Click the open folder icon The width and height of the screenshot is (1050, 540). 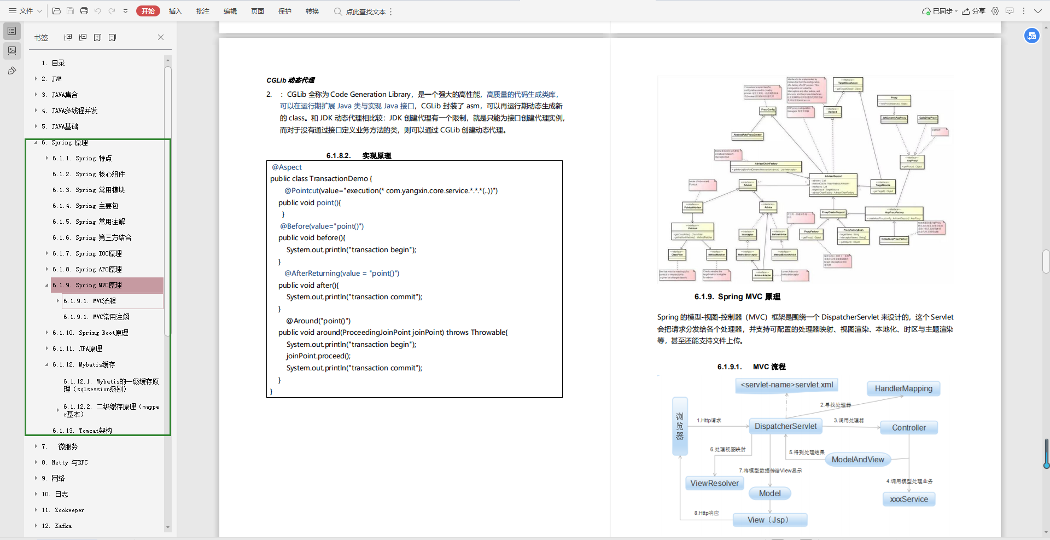coord(57,11)
